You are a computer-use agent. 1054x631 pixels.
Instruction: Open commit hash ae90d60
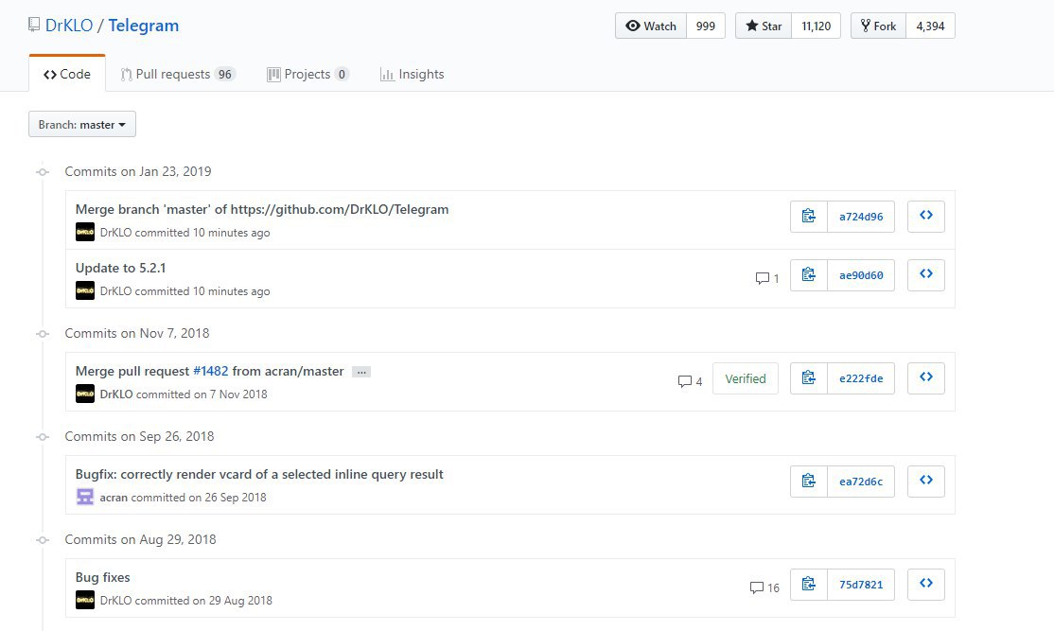pyautogui.click(x=861, y=275)
